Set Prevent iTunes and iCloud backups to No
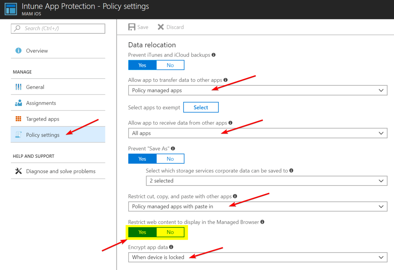This screenshot has width=394, height=270. point(170,65)
